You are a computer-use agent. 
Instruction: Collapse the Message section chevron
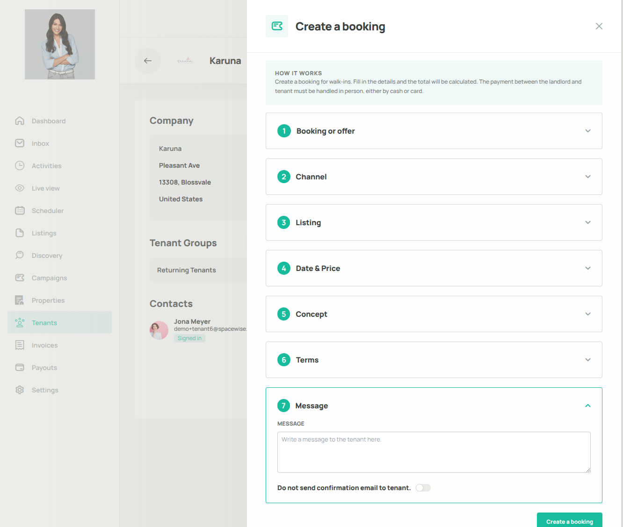point(588,406)
